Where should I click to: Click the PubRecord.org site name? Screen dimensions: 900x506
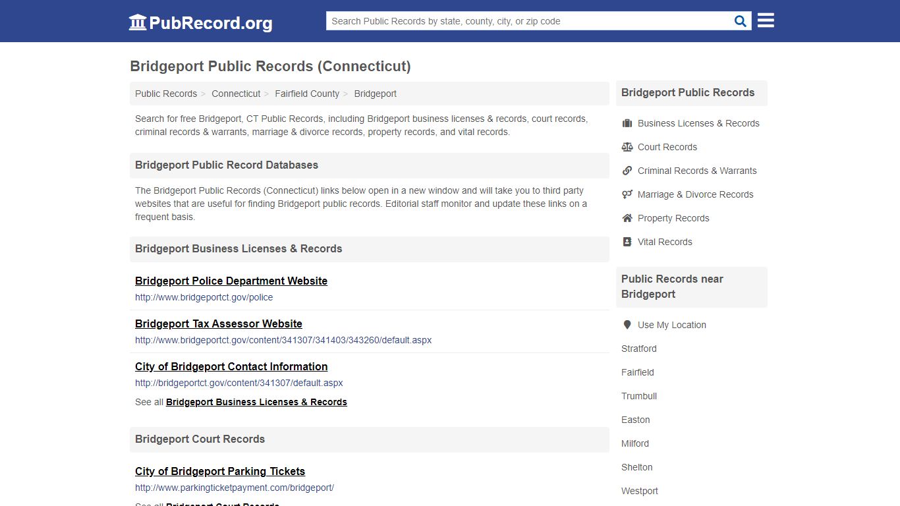point(211,23)
